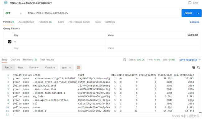Click the Send button
Image resolution: width=202 pixels, height=119 pixels.
pos(188,13)
